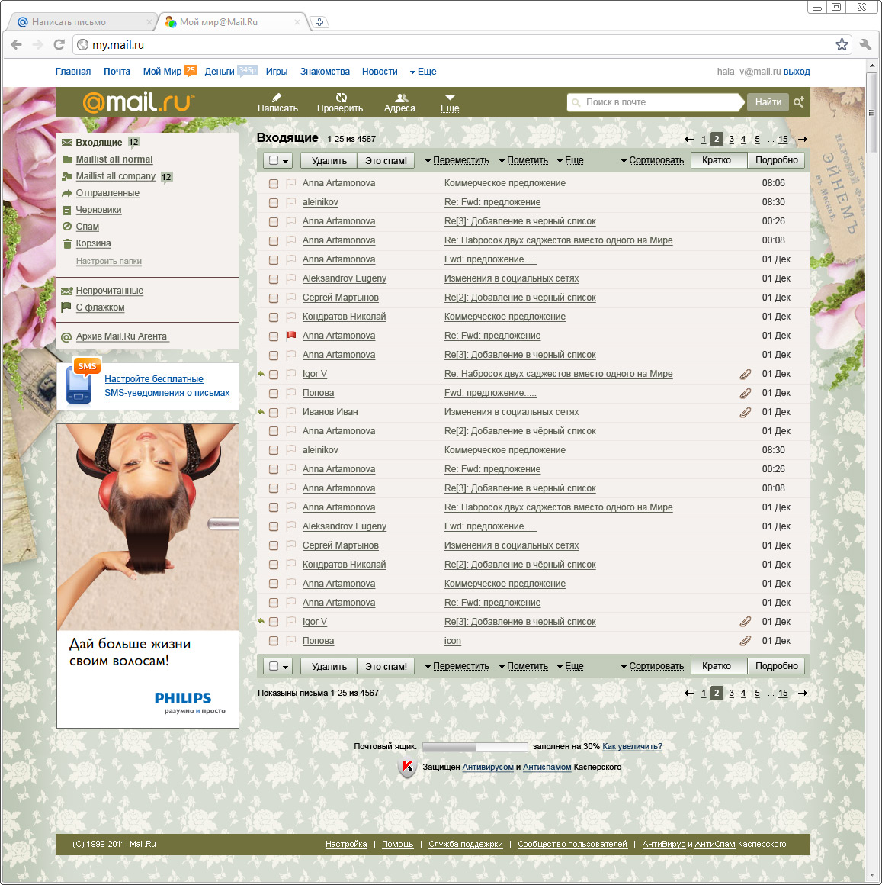Screen dimensions: 882x885
Task: Open top Переместить dropdown
Action: [x=457, y=160]
